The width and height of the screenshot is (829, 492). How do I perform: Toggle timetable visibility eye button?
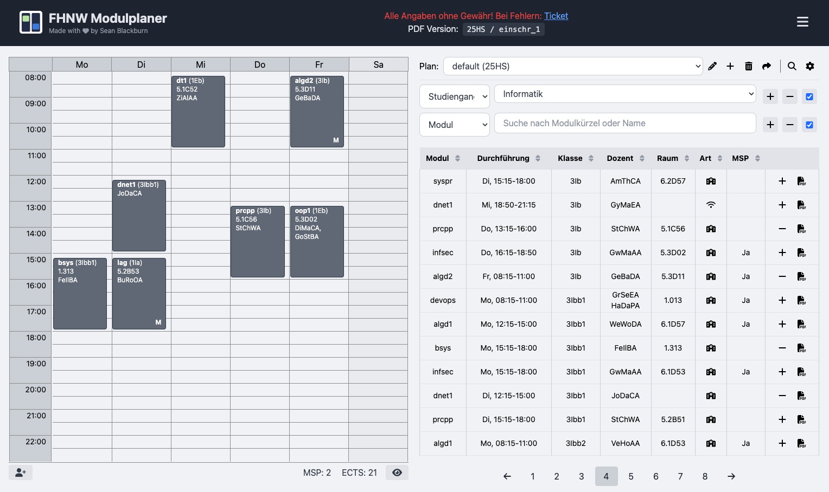click(x=397, y=472)
